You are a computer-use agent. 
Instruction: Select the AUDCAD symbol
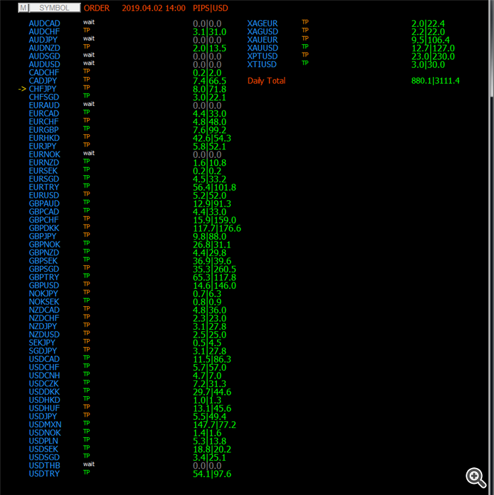pyautogui.click(x=45, y=23)
